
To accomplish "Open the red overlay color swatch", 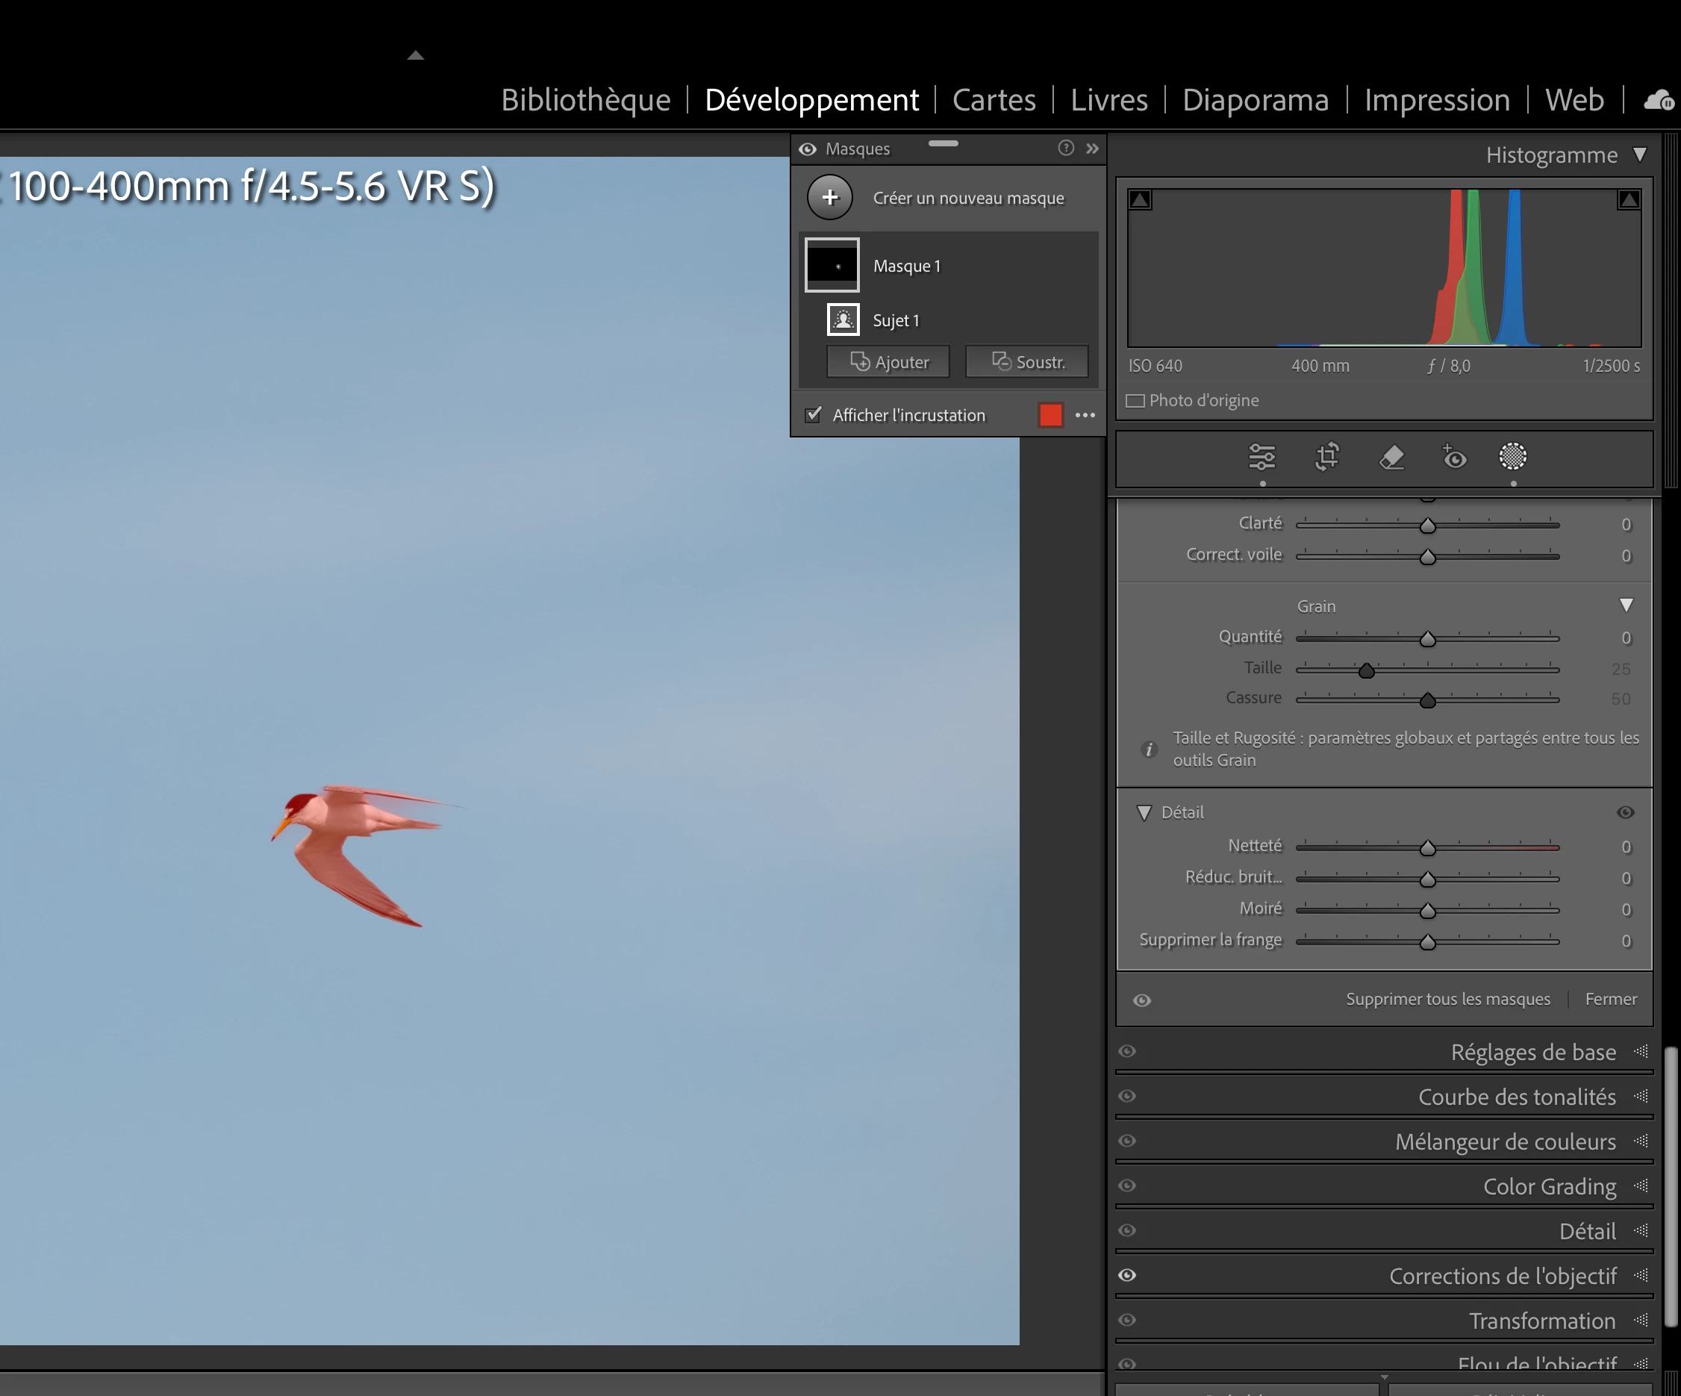I will (1050, 414).
